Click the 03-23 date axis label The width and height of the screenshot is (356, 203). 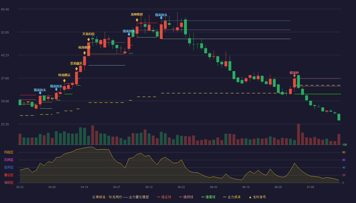20,187
